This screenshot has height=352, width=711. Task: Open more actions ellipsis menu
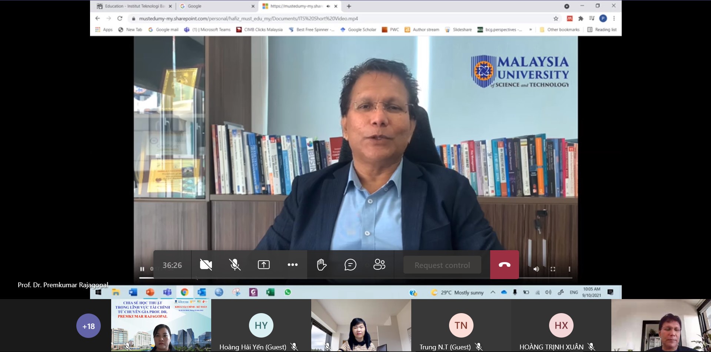(292, 265)
